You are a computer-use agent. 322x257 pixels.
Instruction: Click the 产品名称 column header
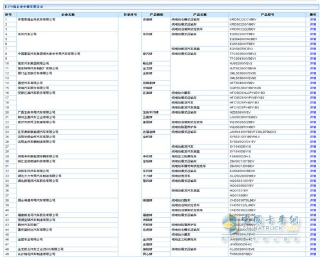pos(200,15)
